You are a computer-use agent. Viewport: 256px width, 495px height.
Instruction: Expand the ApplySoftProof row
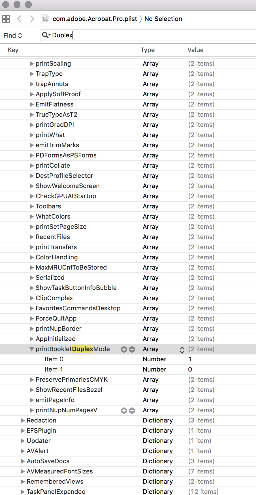pos(32,94)
